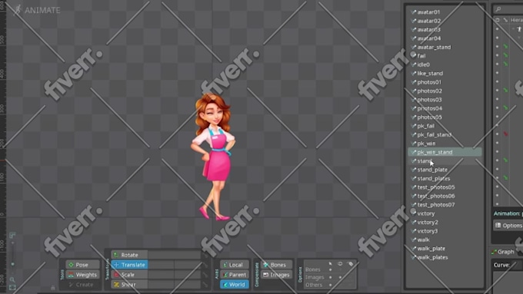Activate the Rotate transform tool
523x294 pixels.
point(129,255)
